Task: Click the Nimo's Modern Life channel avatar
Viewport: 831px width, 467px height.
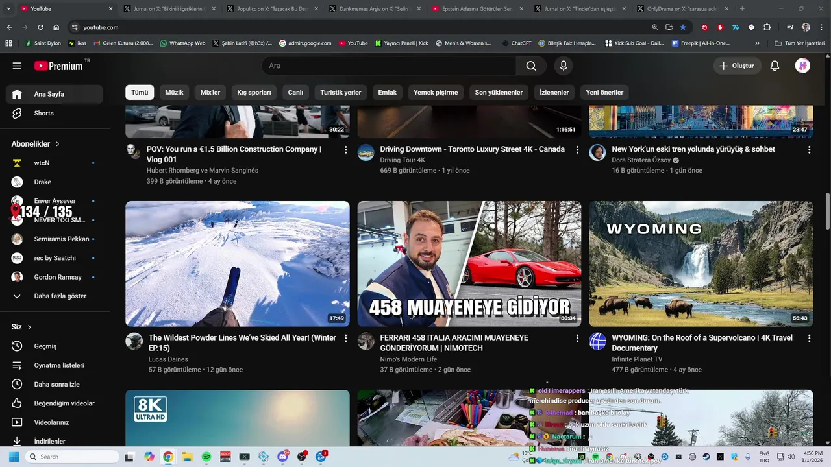Action: pos(366,341)
